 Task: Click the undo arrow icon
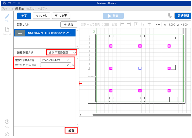9,3
